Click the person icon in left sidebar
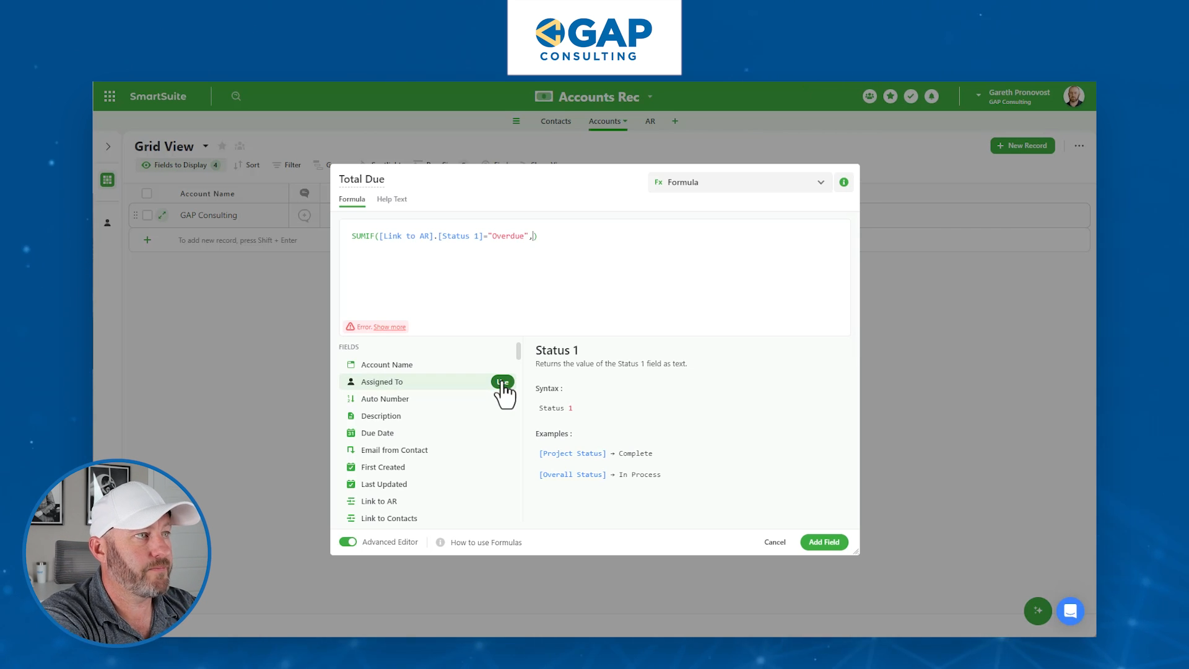 (x=107, y=222)
